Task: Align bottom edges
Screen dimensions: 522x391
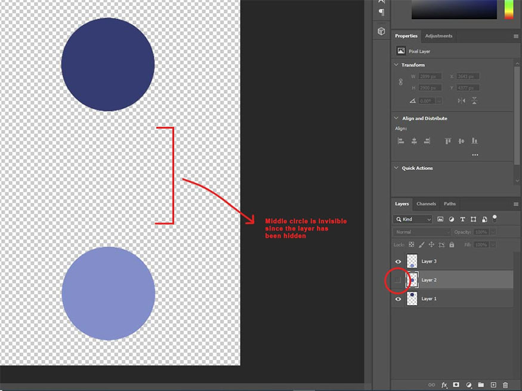Action: 474,141
